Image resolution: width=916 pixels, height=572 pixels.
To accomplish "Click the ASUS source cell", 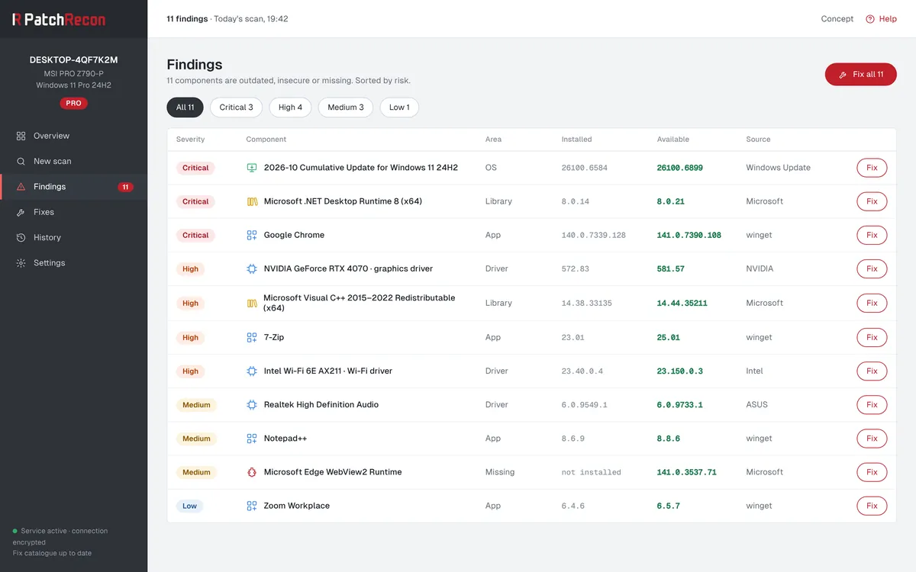I will click(757, 405).
